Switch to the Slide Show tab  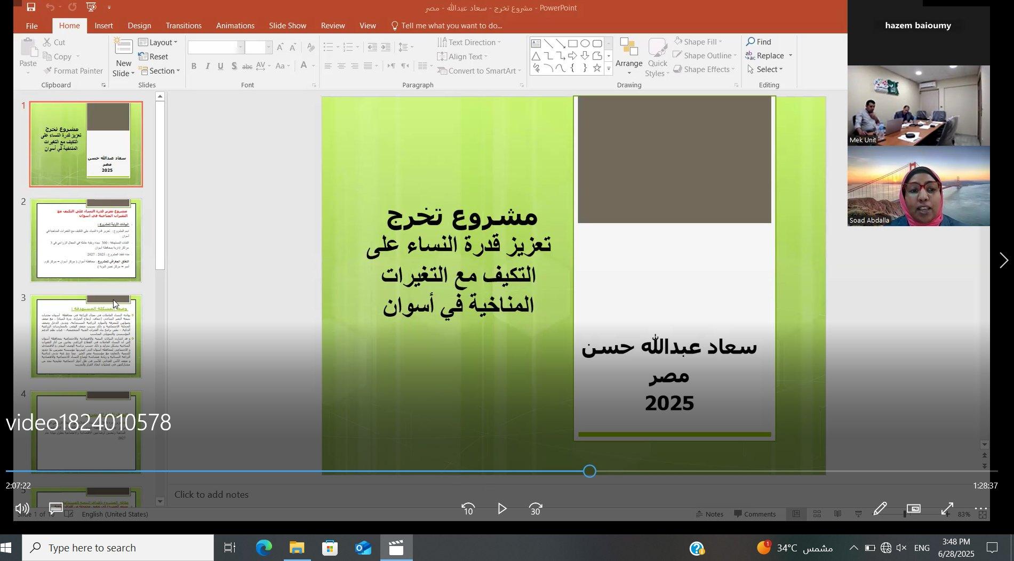(x=288, y=26)
